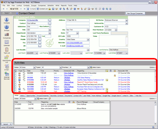158x129 pixels.
Task: Open E-mail in the left sidebar
Action: [x=7, y=67]
